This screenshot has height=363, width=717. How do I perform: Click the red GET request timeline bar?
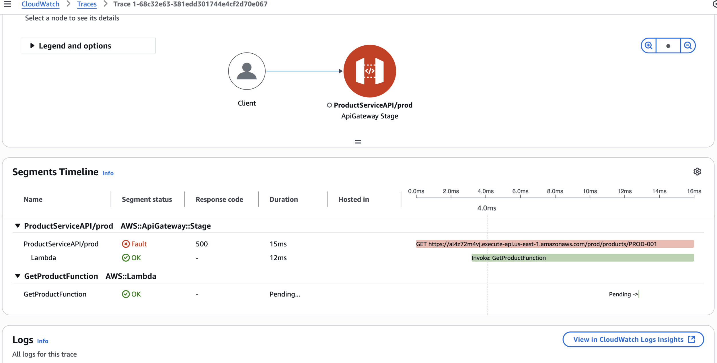coord(554,244)
